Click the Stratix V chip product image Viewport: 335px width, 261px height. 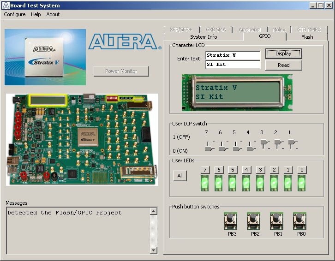click(x=45, y=57)
